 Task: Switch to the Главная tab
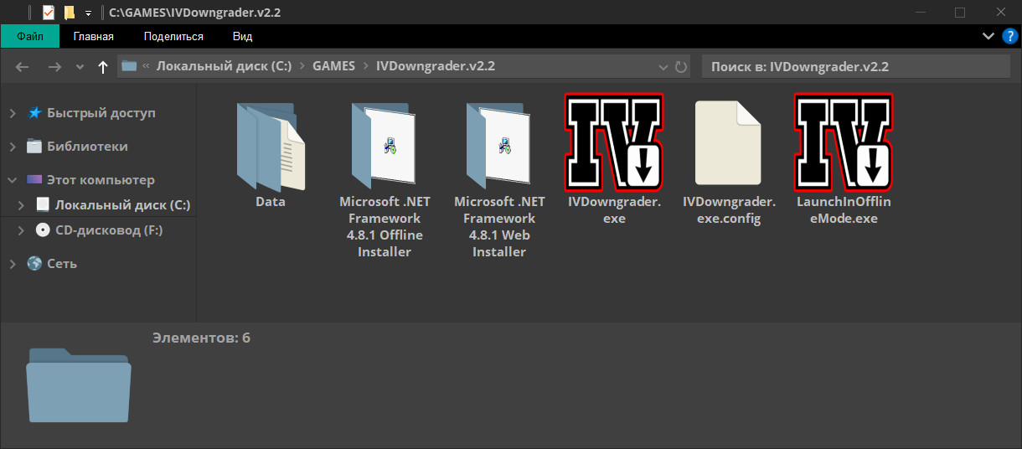(x=94, y=36)
